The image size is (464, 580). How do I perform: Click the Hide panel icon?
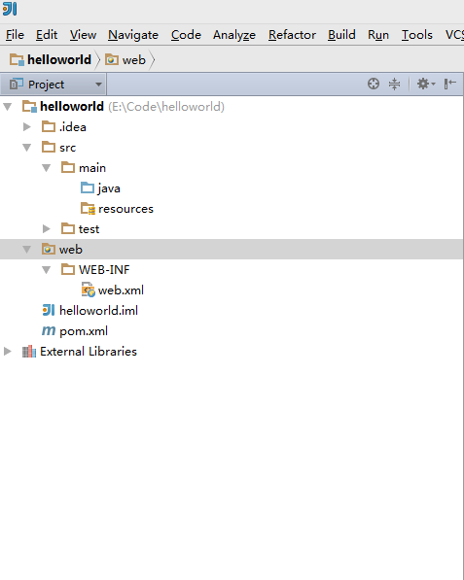449,84
